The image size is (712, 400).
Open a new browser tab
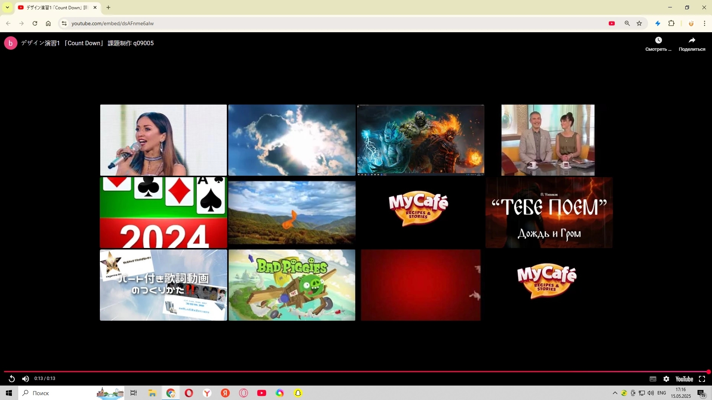108,7
